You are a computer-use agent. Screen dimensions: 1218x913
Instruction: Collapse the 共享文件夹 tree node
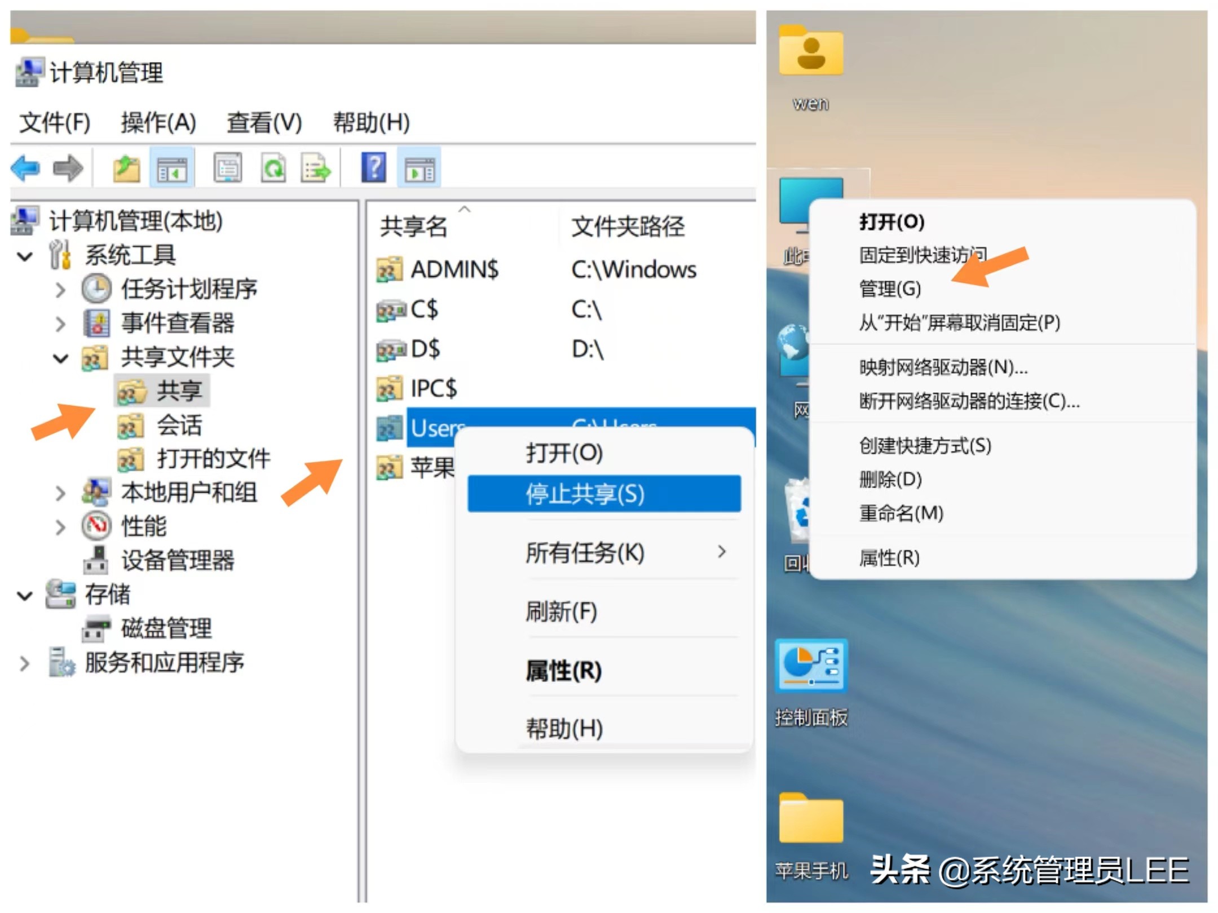tap(60, 358)
